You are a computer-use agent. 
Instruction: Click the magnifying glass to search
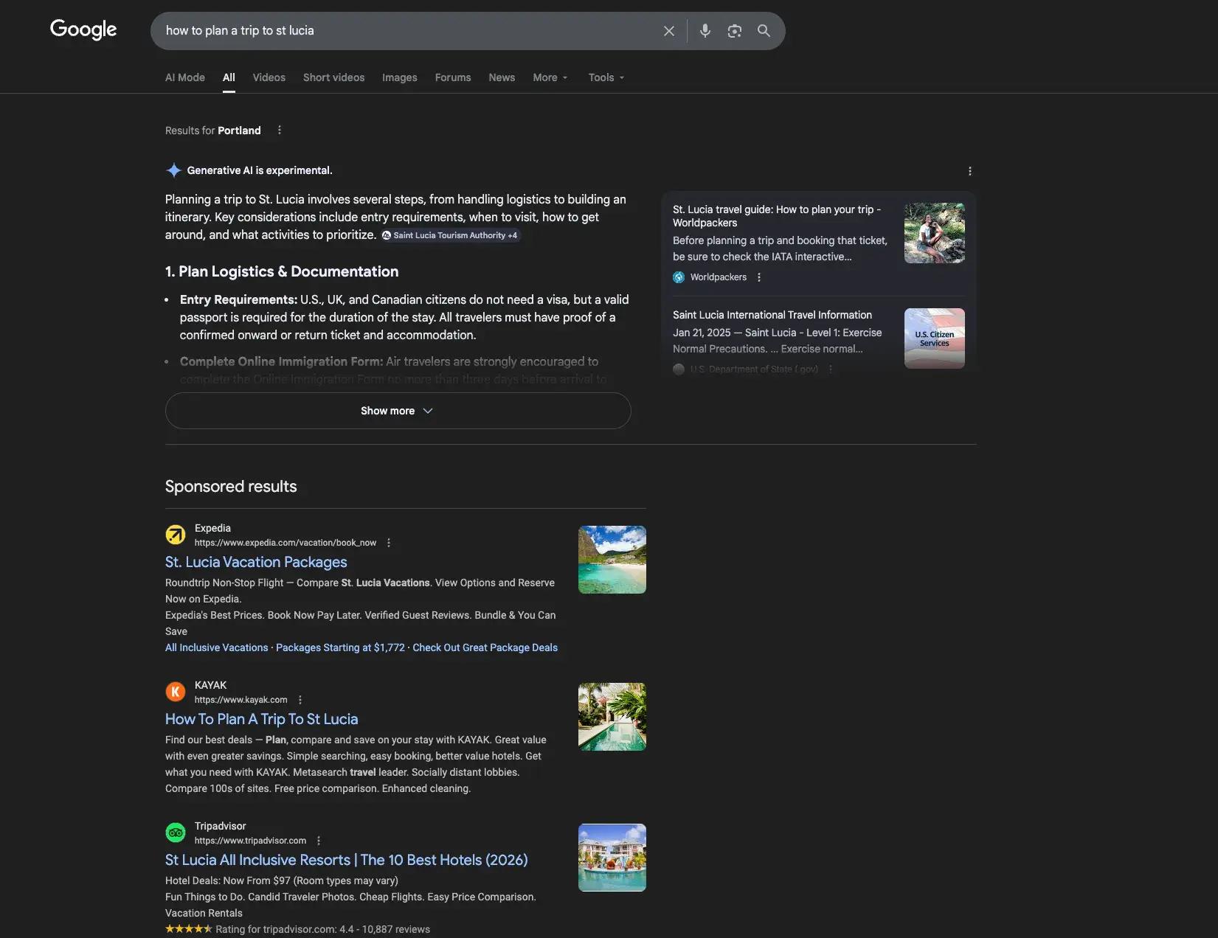click(x=764, y=31)
